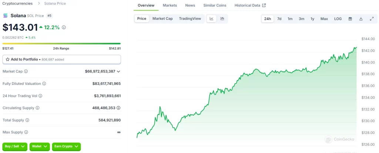Click the $142.81 range high value
The width and height of the screenshot is (379, 153).
(x=115, y=48)
